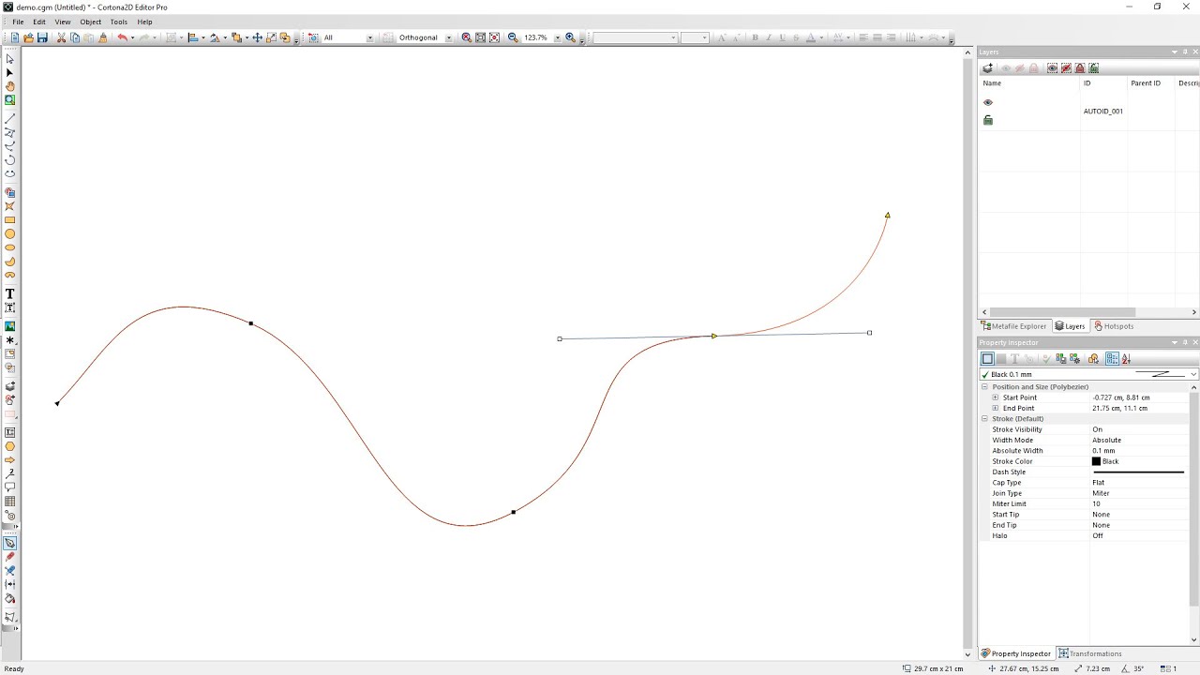This screenshot has height=675, width=1200.
Task: Expand the Start Point property
Action: [x=995, y=397]
